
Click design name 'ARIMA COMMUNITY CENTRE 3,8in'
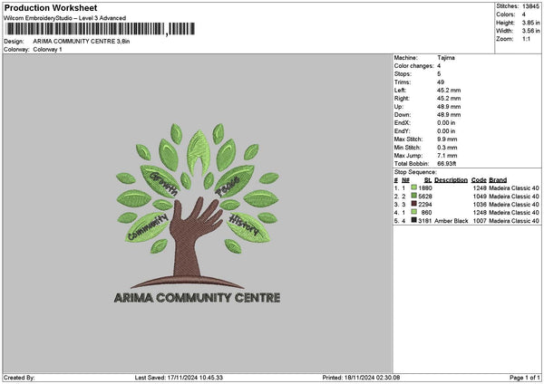click(82, 42)
